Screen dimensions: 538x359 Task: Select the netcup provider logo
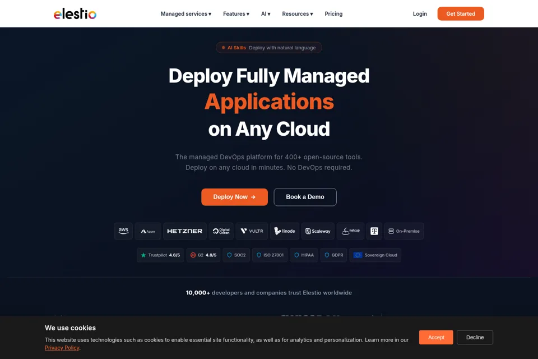coord(350,231)
